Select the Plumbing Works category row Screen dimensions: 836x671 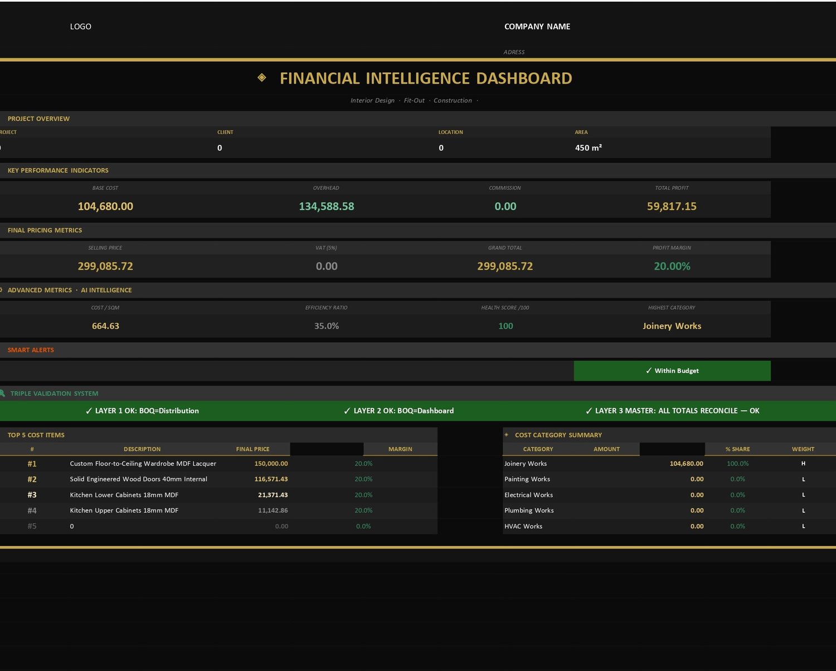pyautogui.click(x=529, y=510)
